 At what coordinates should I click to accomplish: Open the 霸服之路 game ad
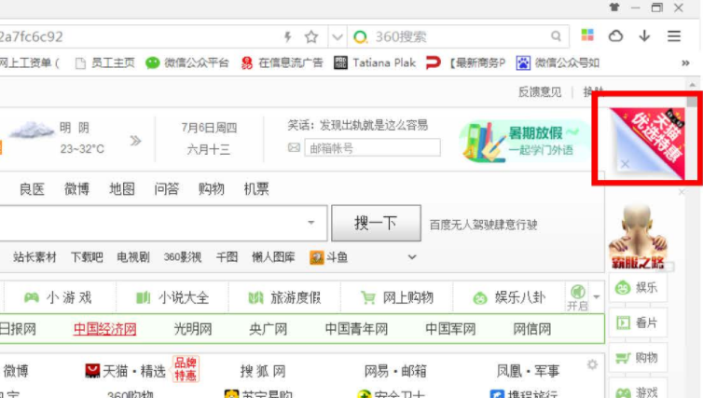tap(638, 237)
